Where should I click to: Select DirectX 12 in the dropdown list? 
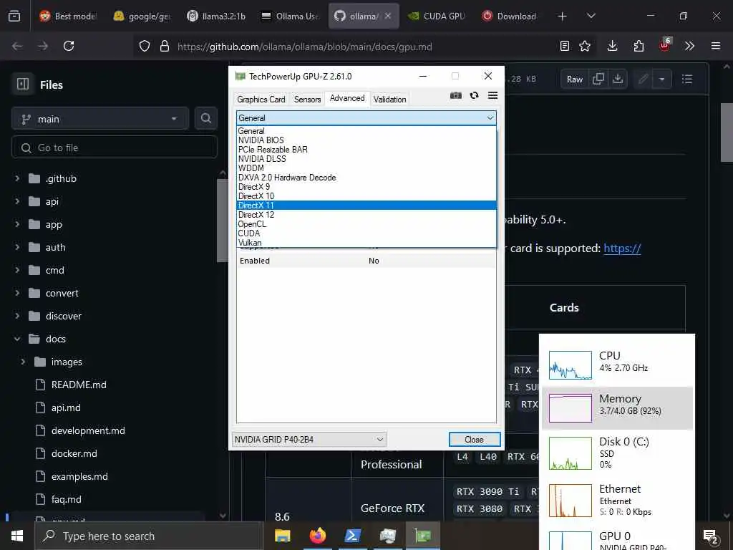tap(366, 215)
